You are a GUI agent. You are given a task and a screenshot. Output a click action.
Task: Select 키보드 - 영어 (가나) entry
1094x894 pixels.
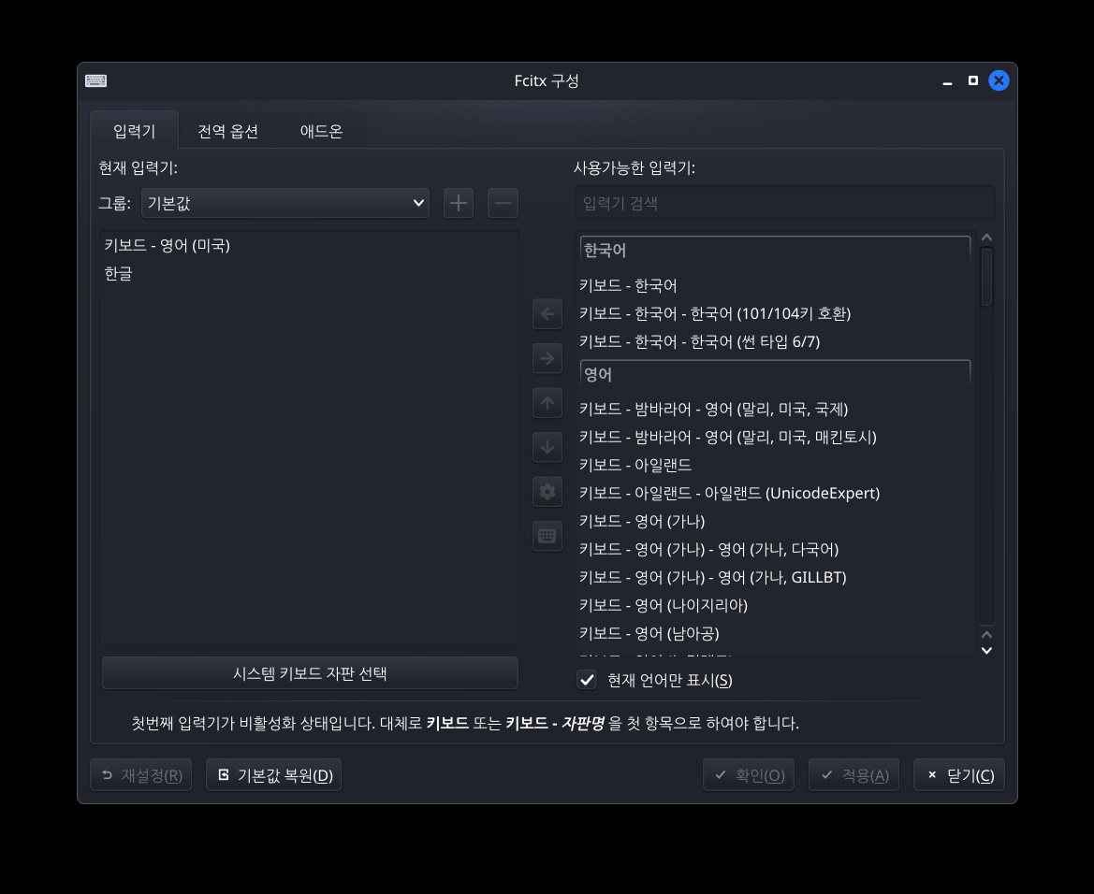(x=775, y=521)
